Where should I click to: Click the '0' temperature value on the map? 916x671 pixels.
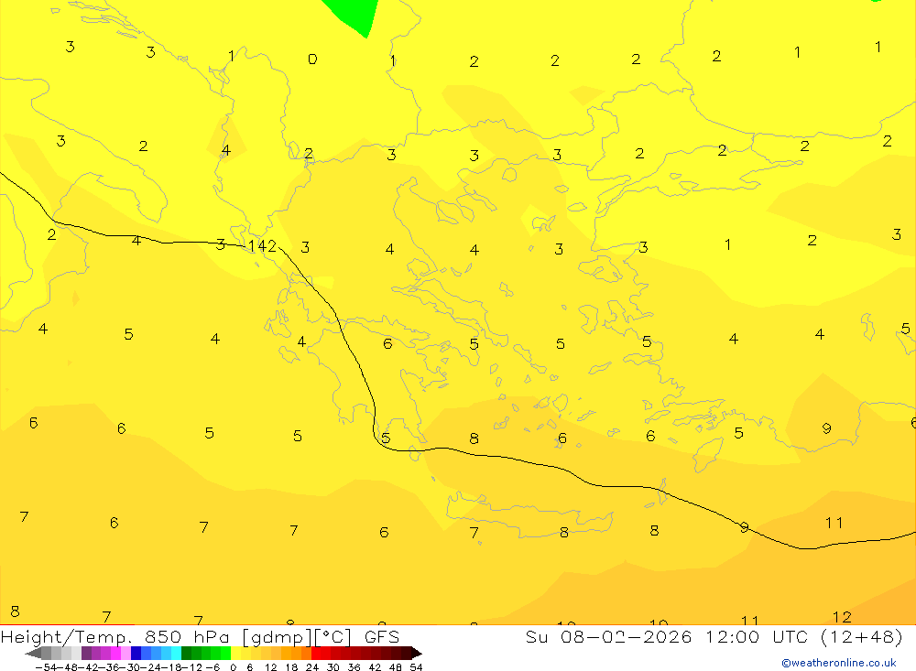pos(312,59)
